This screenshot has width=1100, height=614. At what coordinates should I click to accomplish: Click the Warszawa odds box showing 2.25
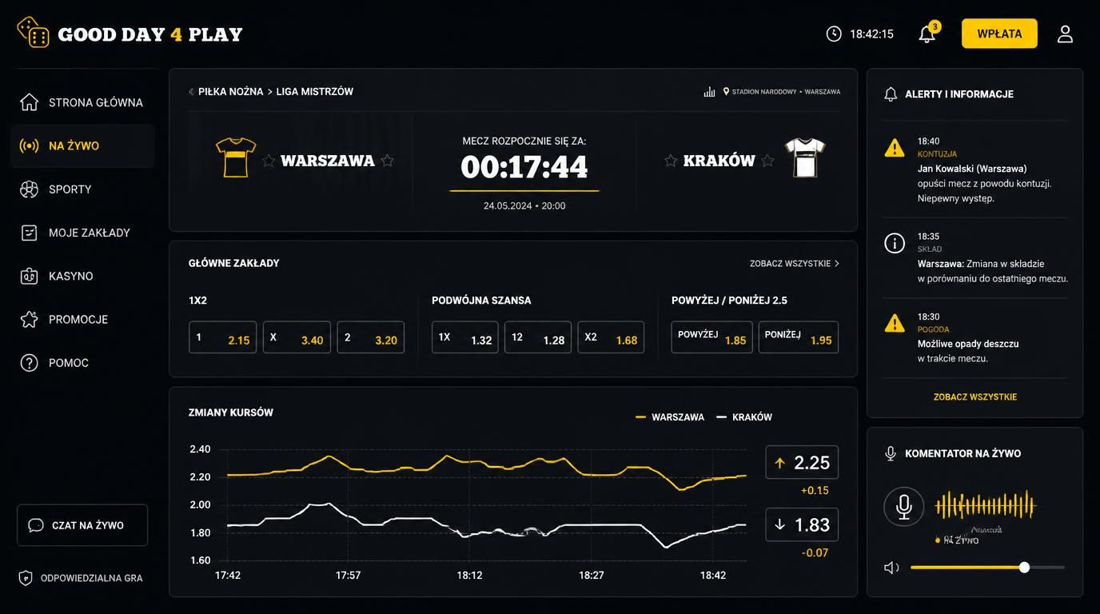[802, 462]
